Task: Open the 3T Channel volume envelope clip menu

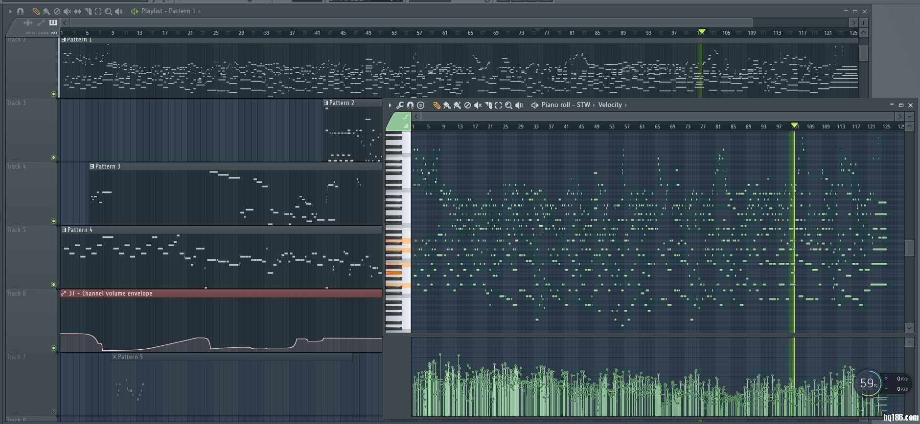Action: coord(64,293)
